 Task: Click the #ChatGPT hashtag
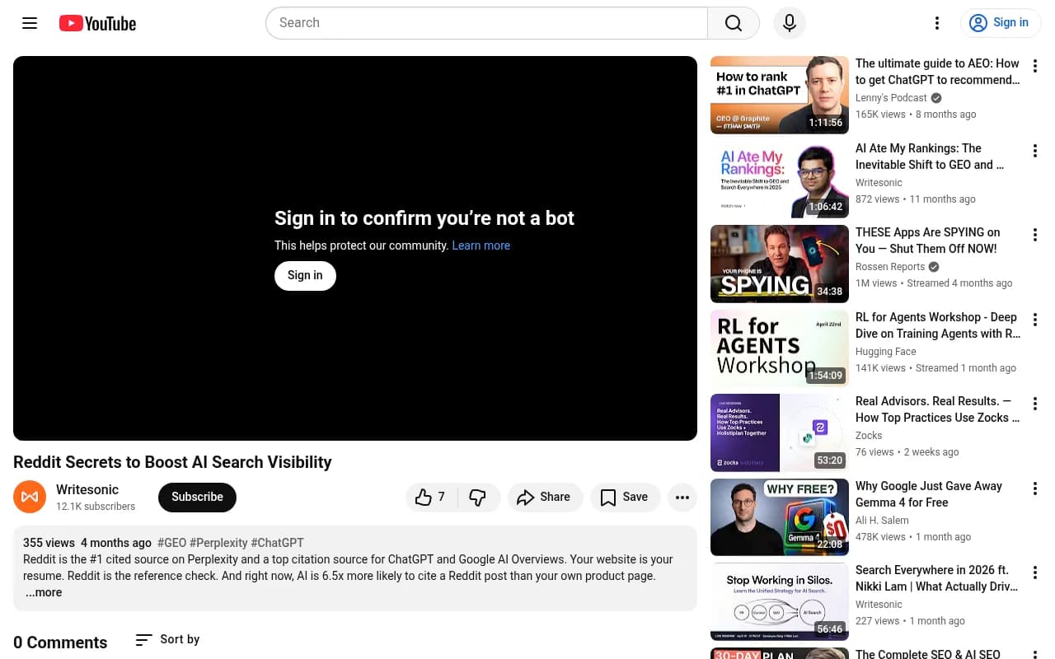coord(277,543)
